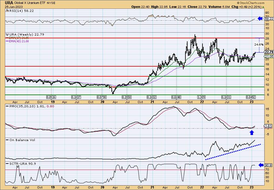Select the 'RSI(14) 58.22' indicator label
The height and width of the screenshot is (190, 274).
[x=21, y=11]
